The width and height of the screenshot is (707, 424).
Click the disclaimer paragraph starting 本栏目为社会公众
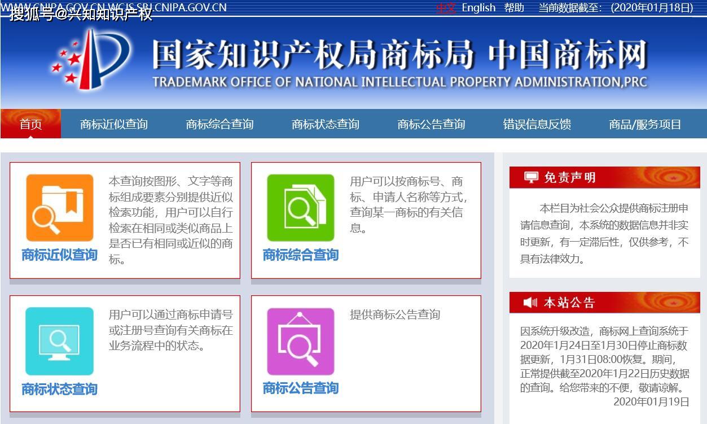pos(604,234)
